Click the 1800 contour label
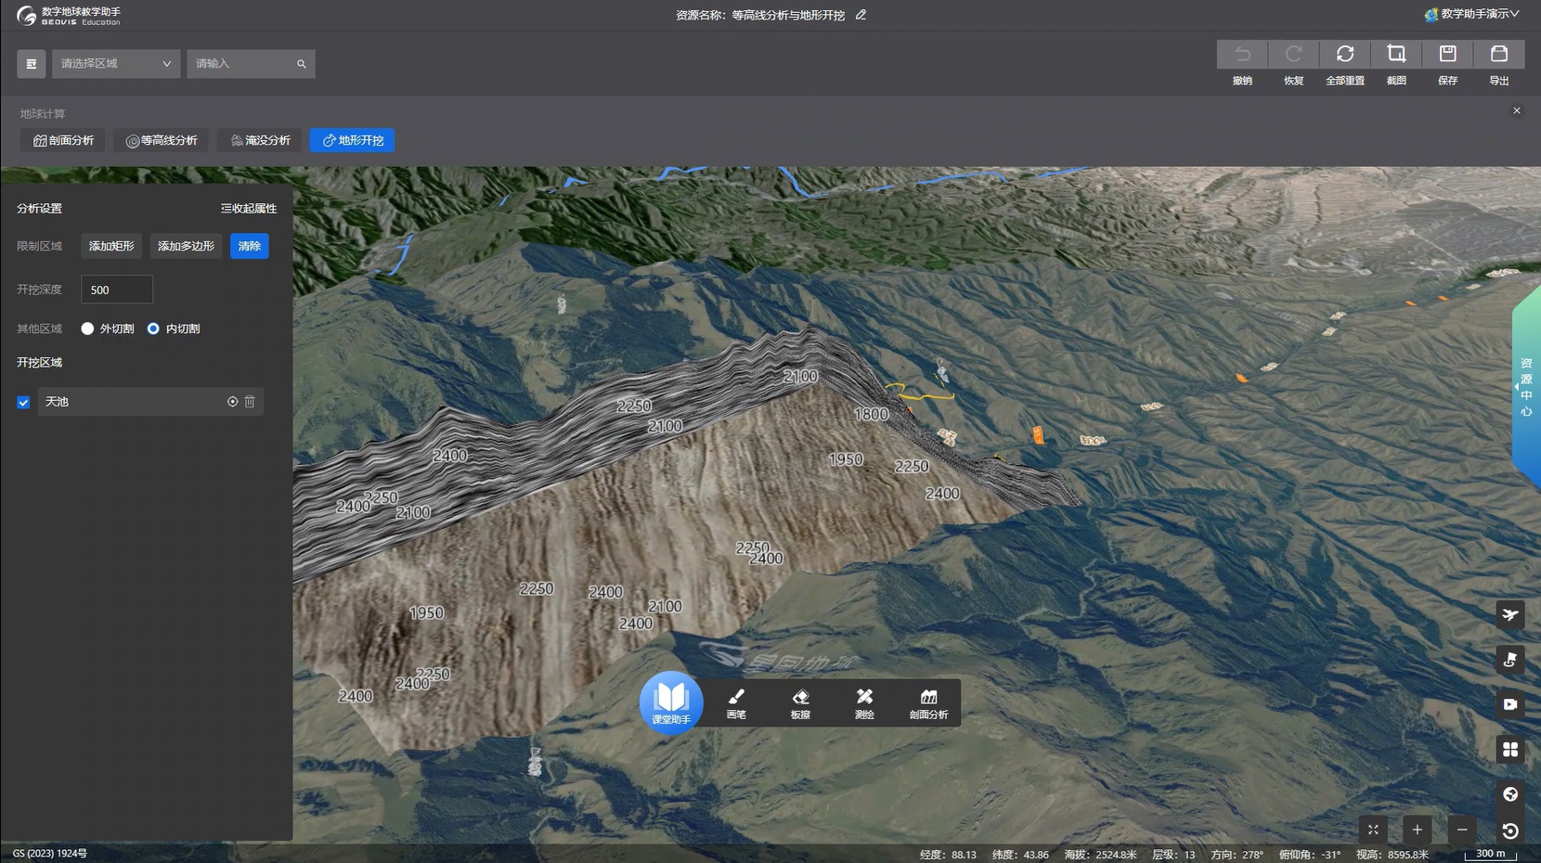The height and width of the screenshot is (863, 1541). point(871,415)
